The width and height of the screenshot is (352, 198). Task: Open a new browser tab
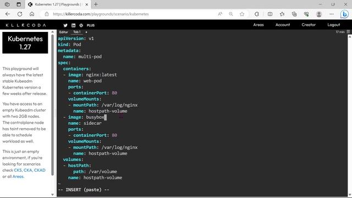(x=96, y=4)
